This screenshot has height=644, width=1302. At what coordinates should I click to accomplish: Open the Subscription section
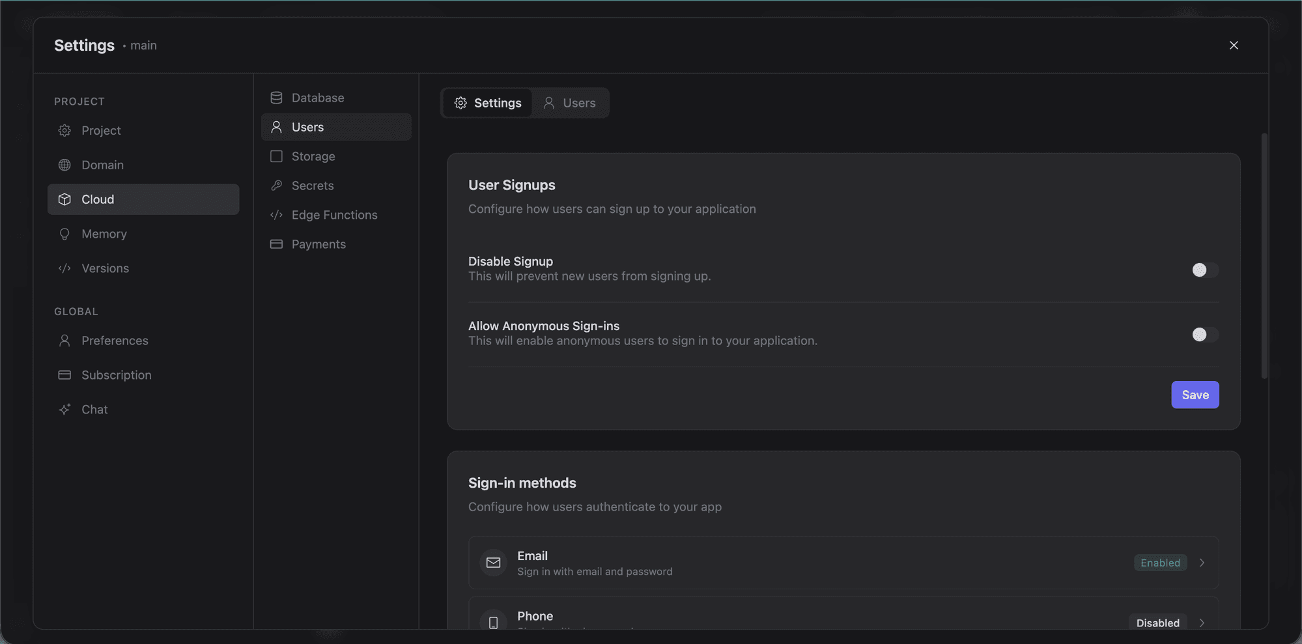coord(143,375)
